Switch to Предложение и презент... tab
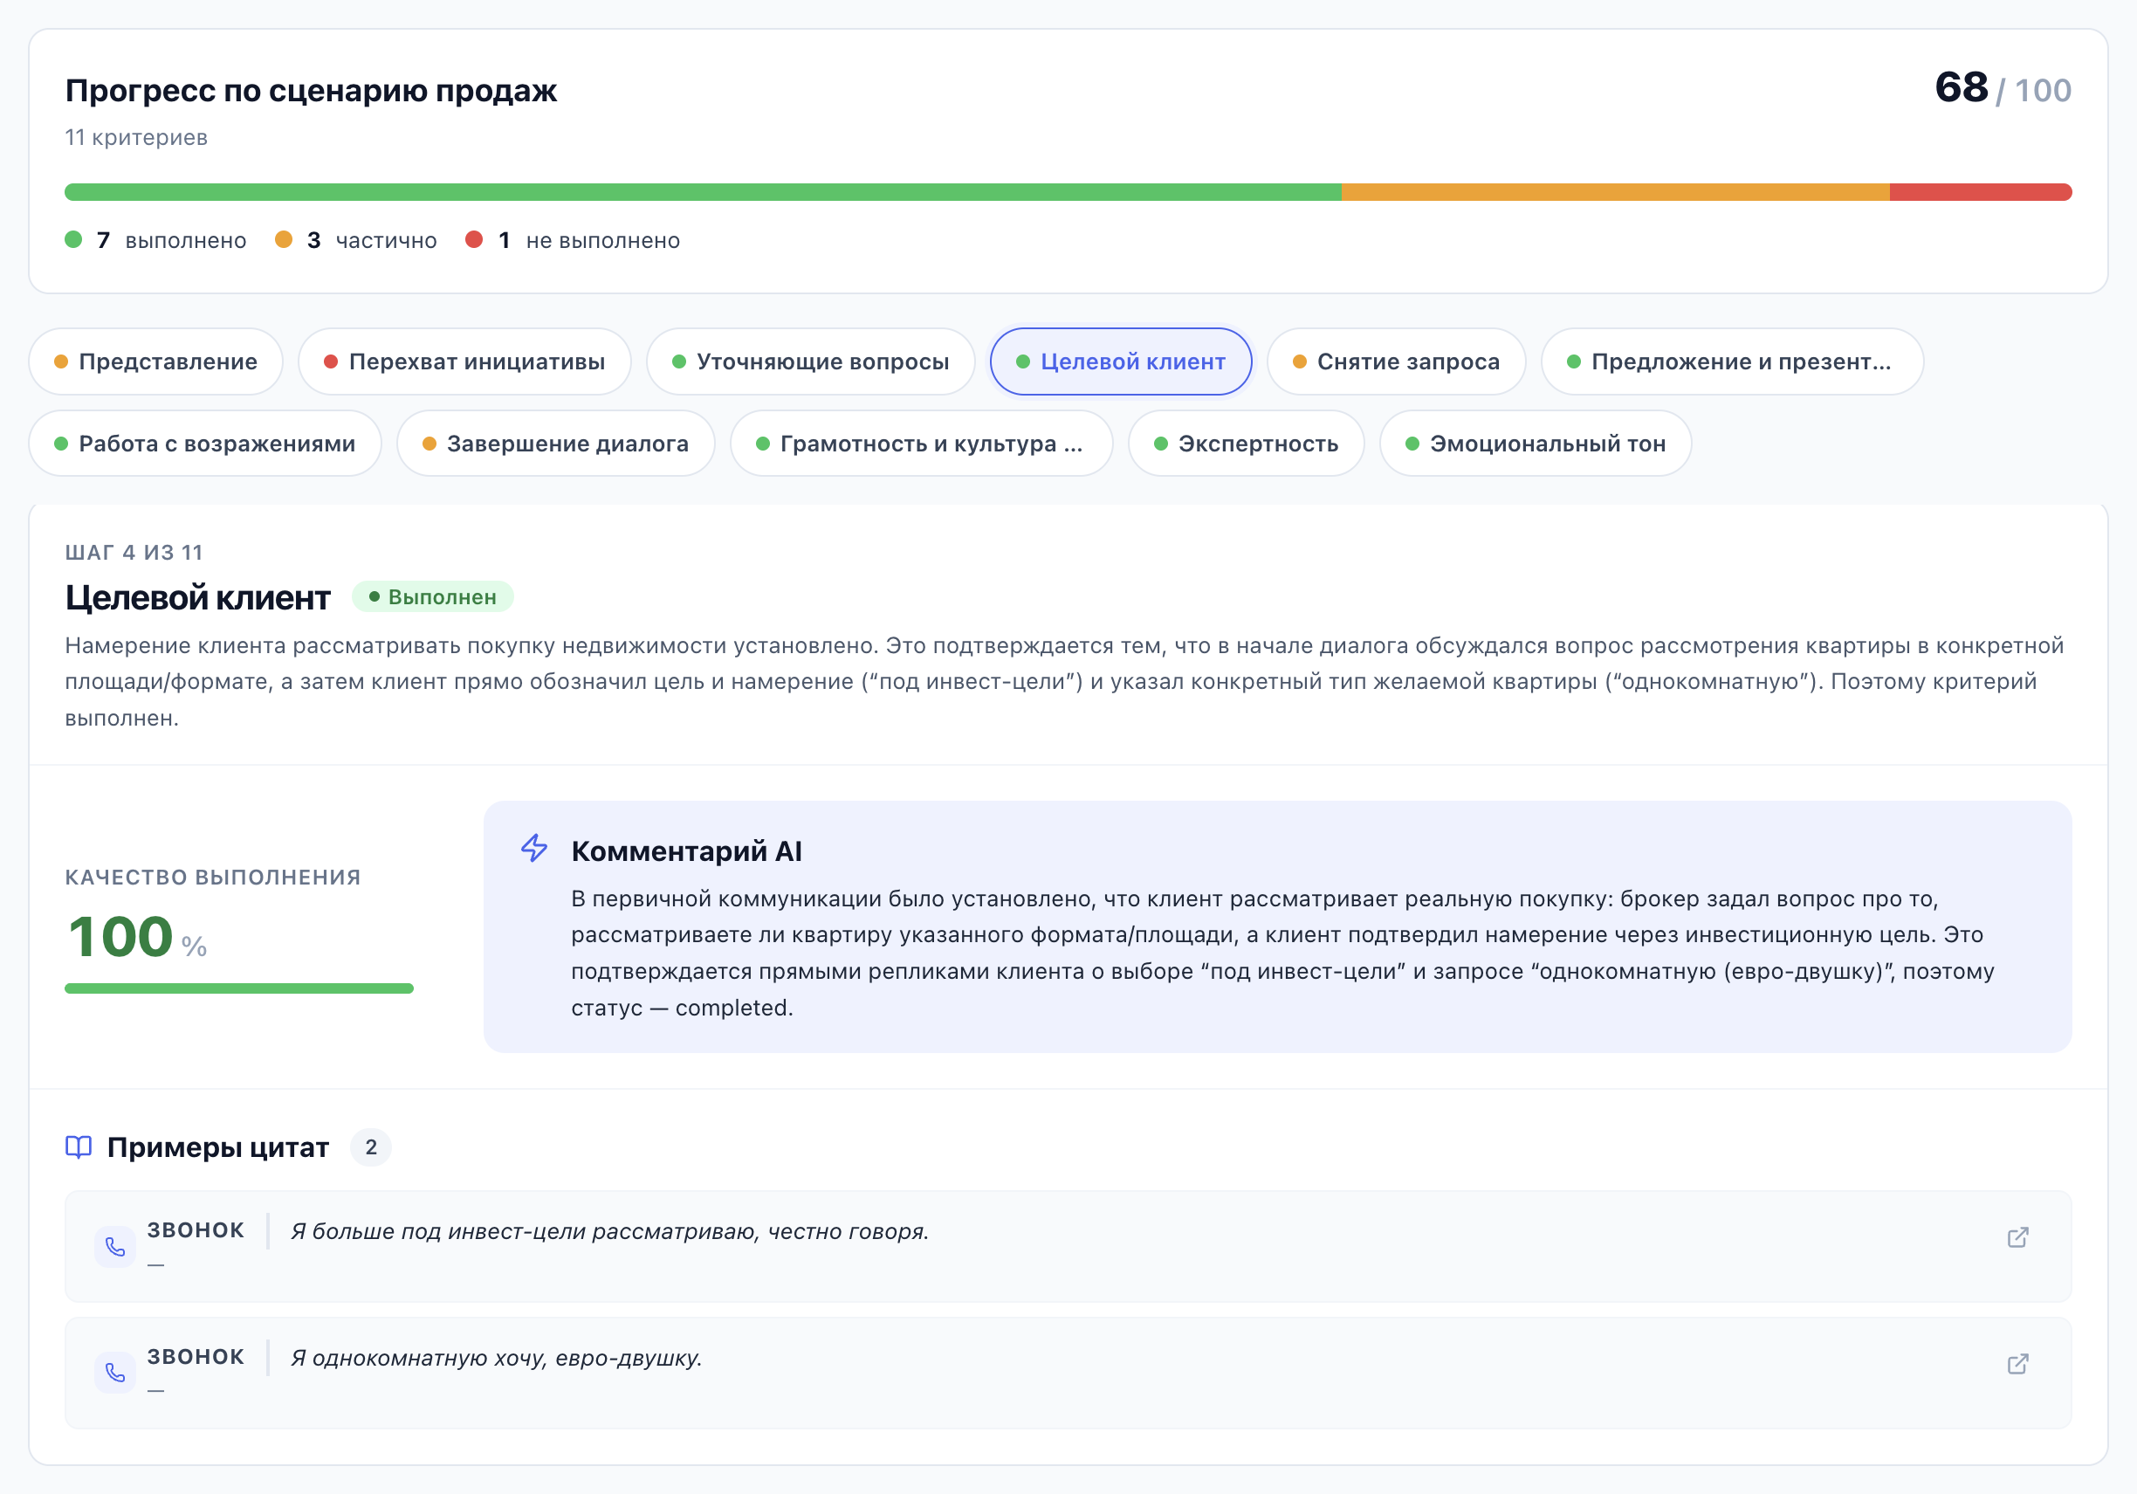The image size is (2137, 1494). [1731, 361]
